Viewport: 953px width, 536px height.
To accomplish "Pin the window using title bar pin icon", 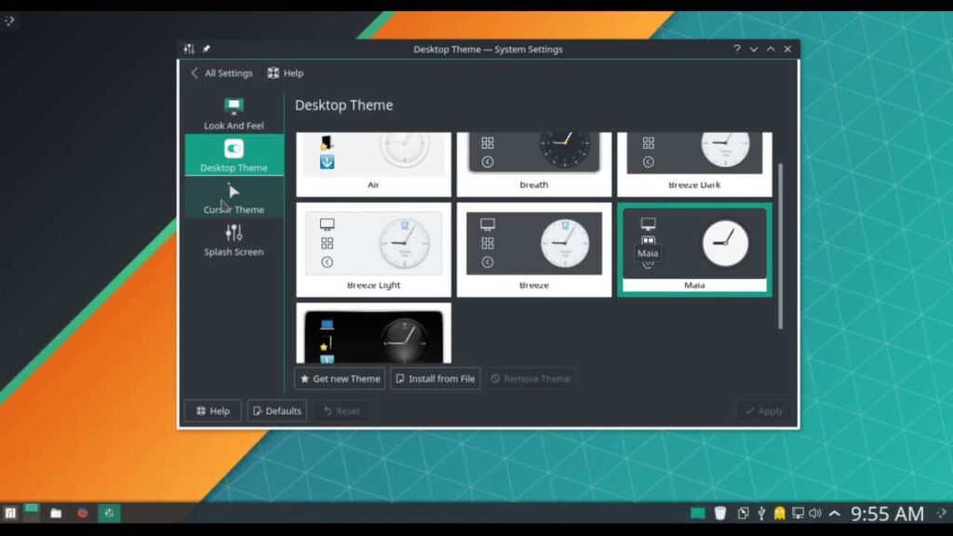I will [x=206, y=48].
